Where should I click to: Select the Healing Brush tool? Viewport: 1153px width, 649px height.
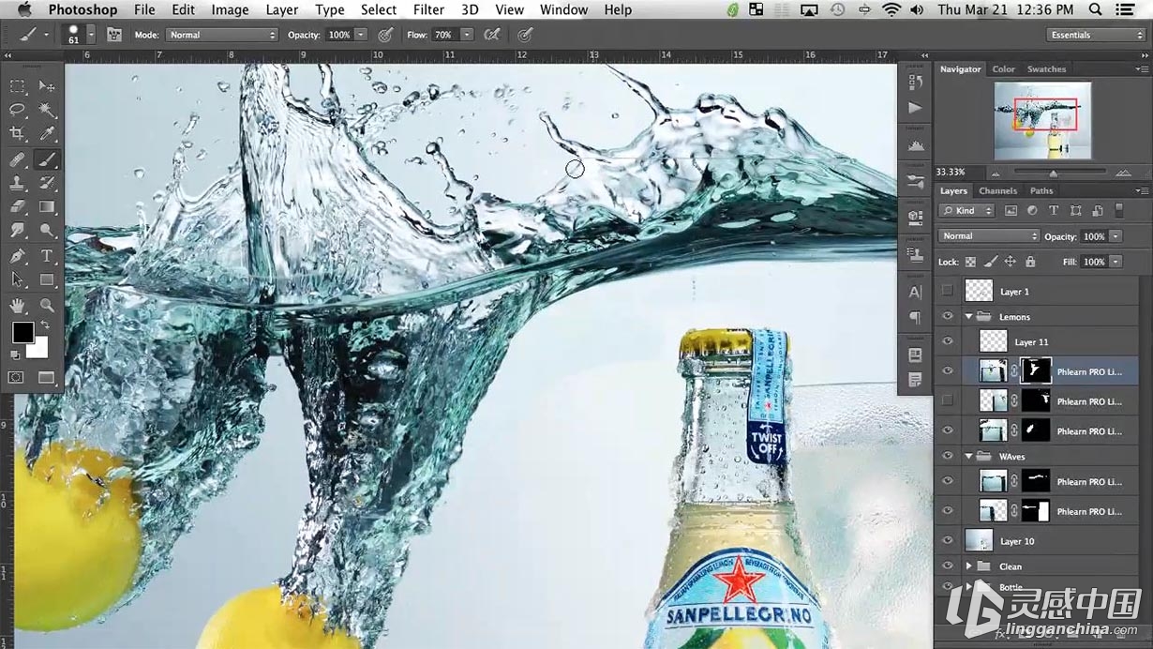pos(17,159)
